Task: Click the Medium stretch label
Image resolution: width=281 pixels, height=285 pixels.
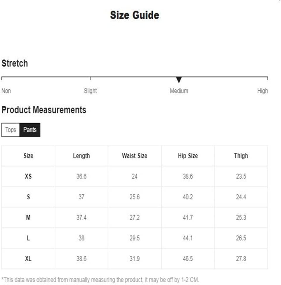Action: 179,91
